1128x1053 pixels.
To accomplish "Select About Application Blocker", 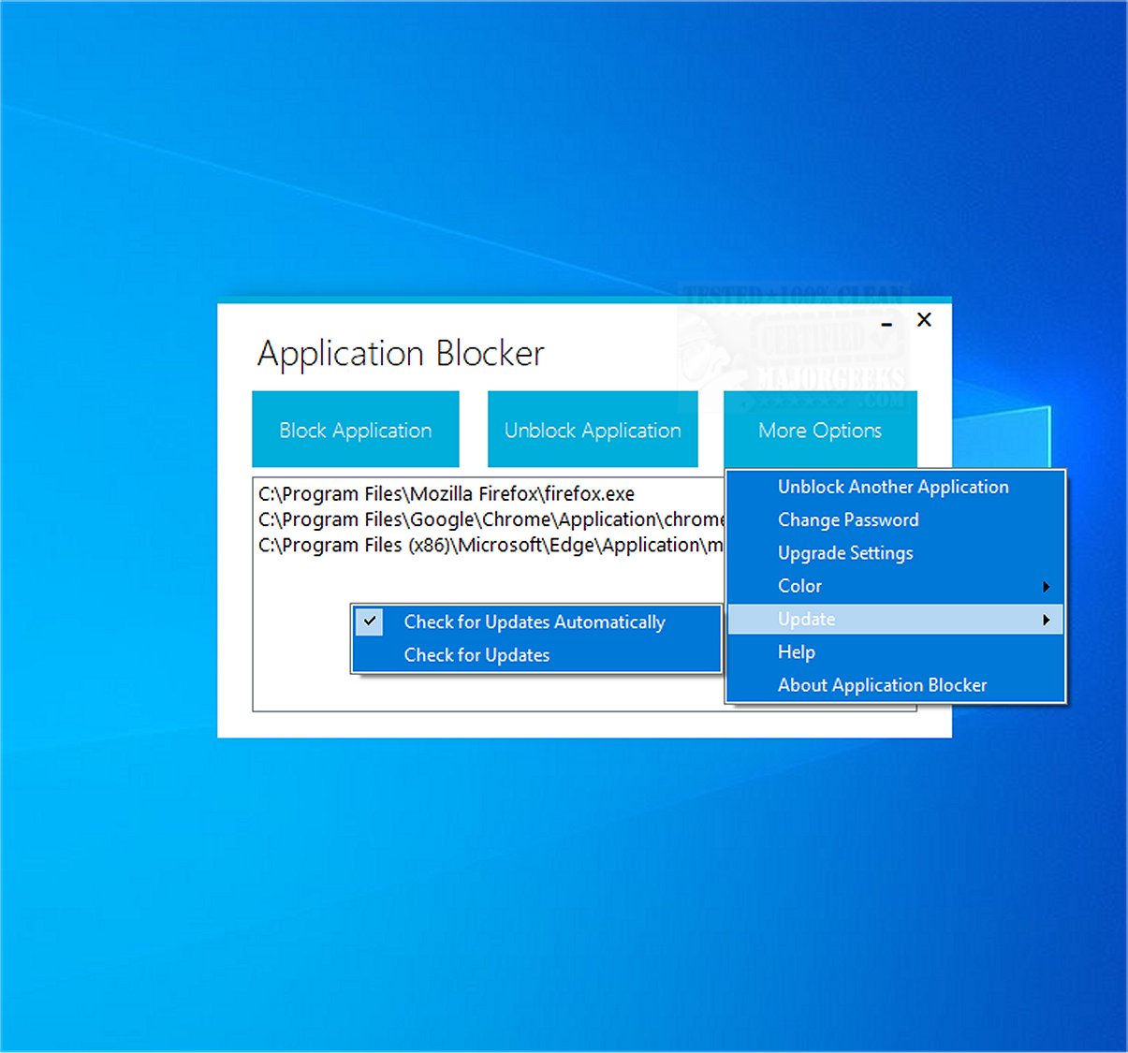I will pyautogui.click(x=896, y=685).
